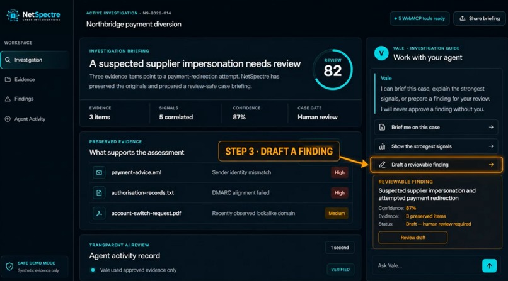Open the Findings workspace tab
Viewport: 508px width, 281px height.
[35, 99]
